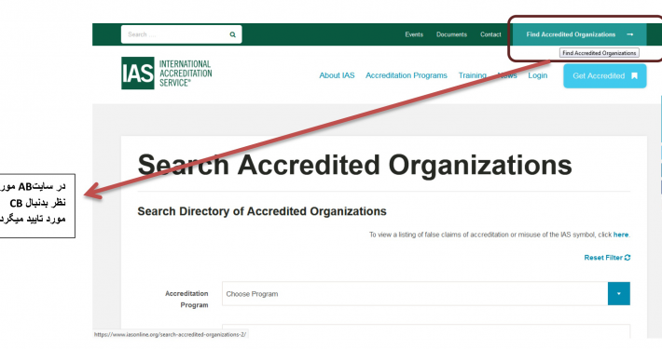Open Accreditation Programs menu

(407, 75)
